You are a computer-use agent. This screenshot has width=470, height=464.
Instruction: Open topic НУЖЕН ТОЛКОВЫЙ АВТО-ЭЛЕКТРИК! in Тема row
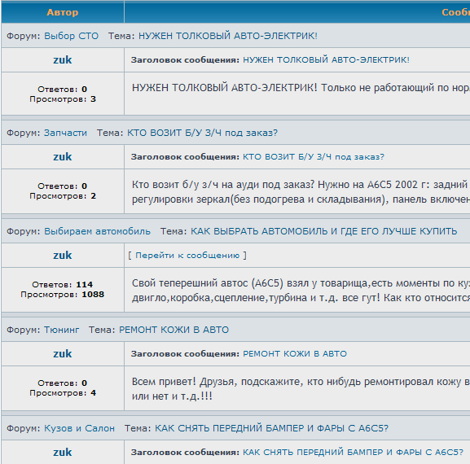pos(228,36)
